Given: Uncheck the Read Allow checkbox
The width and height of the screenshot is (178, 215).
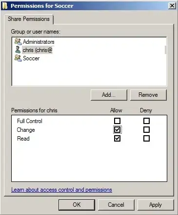Looking at the screenshot, I should point(117,138).
